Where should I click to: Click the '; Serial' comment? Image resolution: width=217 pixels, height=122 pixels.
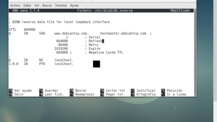pos(93,37)
